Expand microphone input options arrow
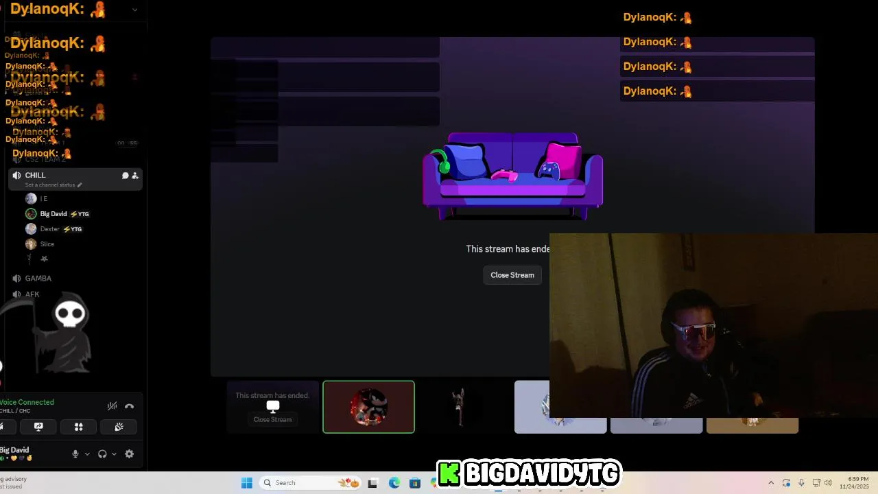 coord(87,454)
